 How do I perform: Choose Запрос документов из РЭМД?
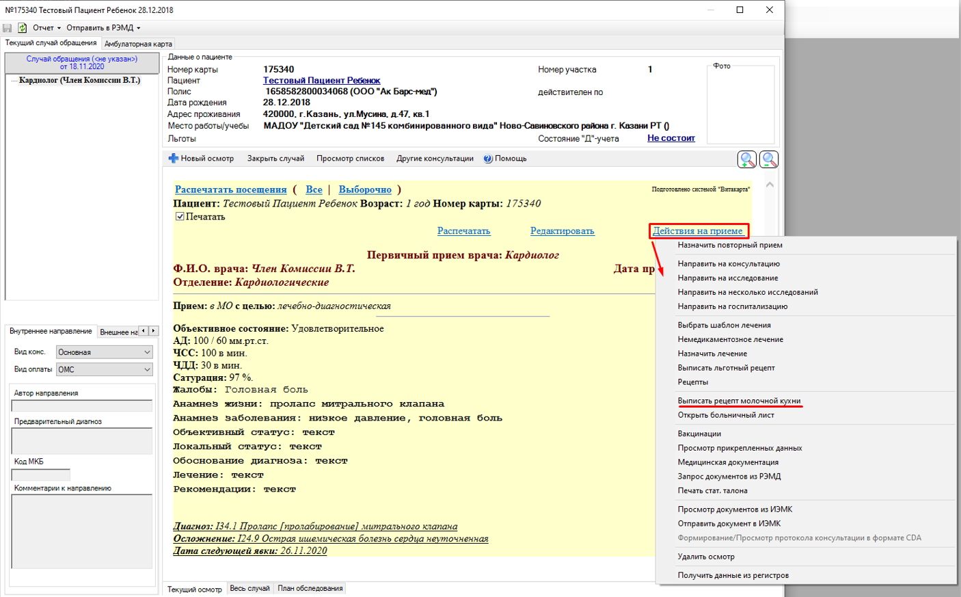pyautogui.click(x=729, y=477)
